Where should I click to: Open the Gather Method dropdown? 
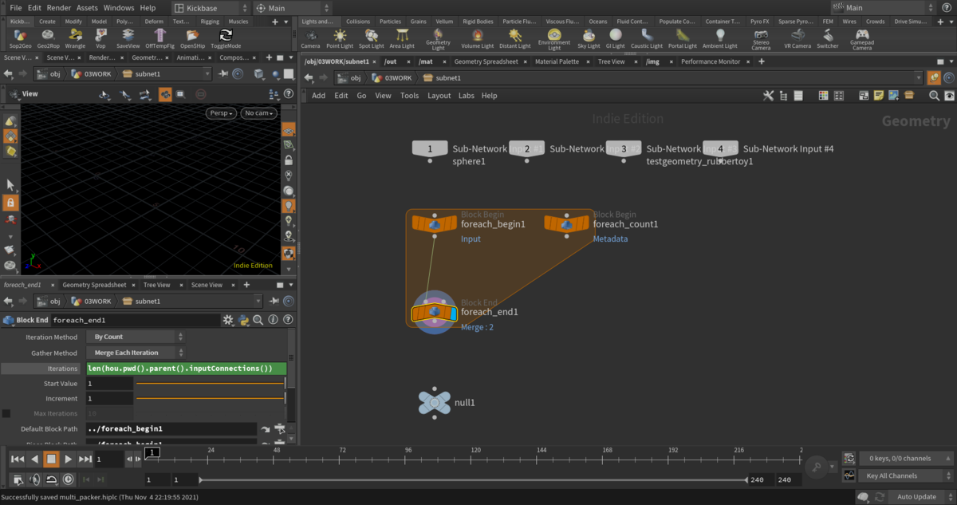[x=136, y=353]
